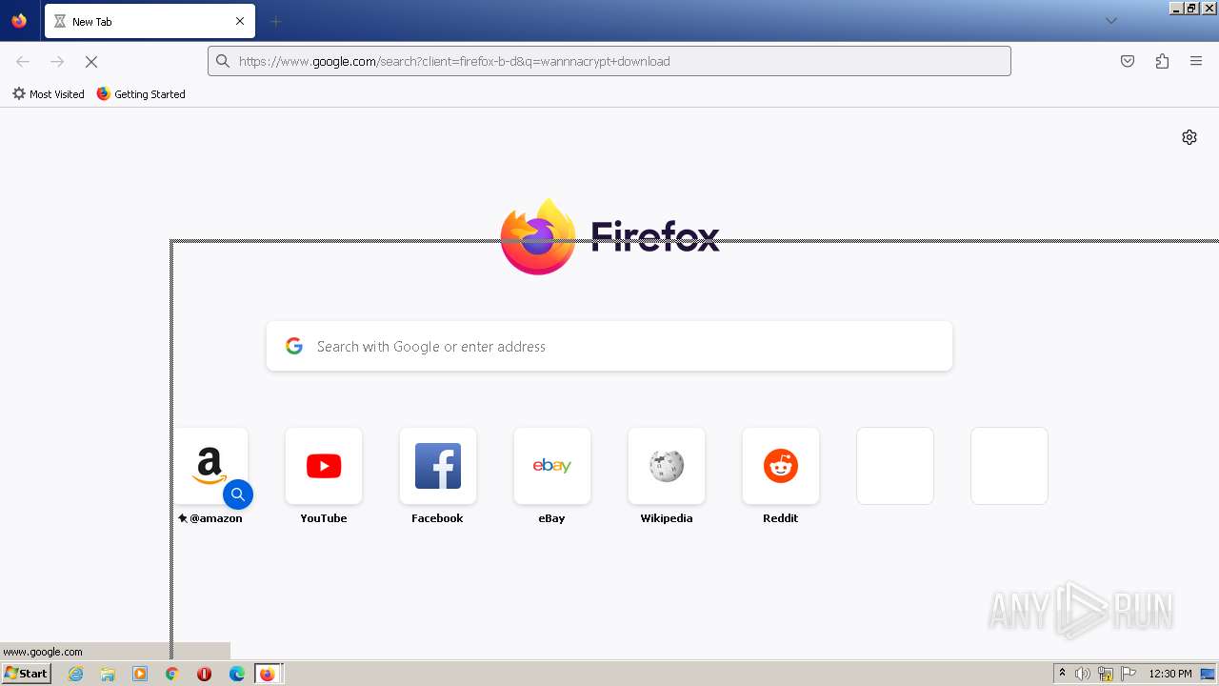Stop page loading with the X button
This screenshot has height=686, width=1219.
(91, 61)
